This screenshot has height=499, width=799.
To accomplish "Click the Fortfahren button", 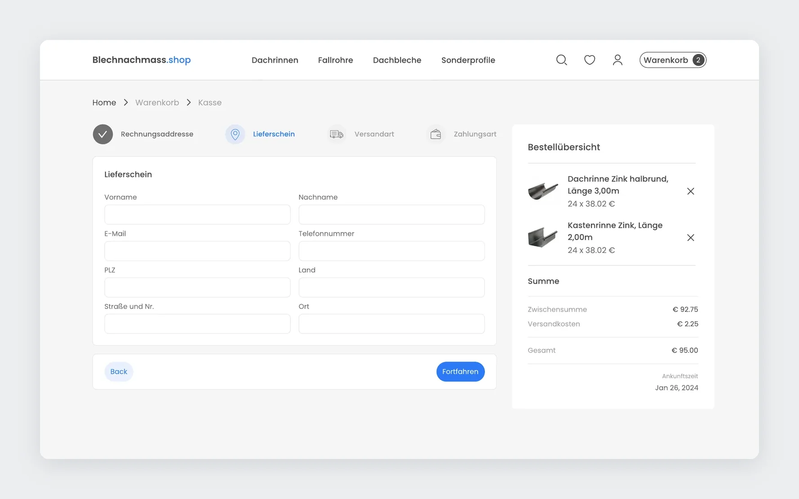I will click(460, 371).
